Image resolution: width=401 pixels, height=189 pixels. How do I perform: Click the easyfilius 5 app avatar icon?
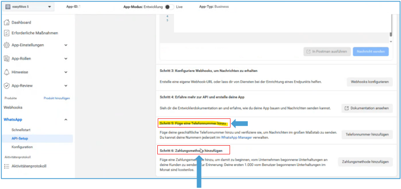pos(8,7)
